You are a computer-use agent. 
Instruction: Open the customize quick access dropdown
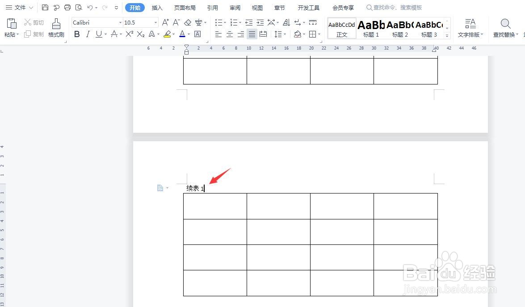[116, 7]
